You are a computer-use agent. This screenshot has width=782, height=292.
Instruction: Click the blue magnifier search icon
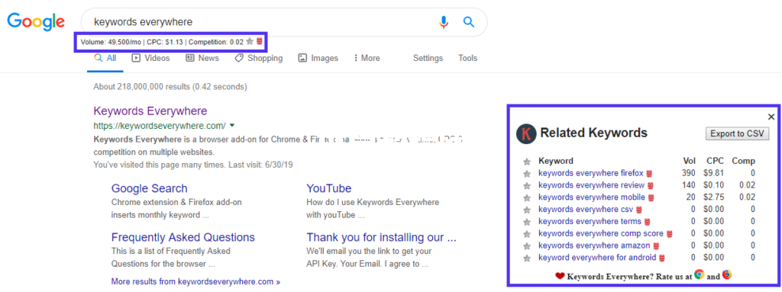coord(468,22)
